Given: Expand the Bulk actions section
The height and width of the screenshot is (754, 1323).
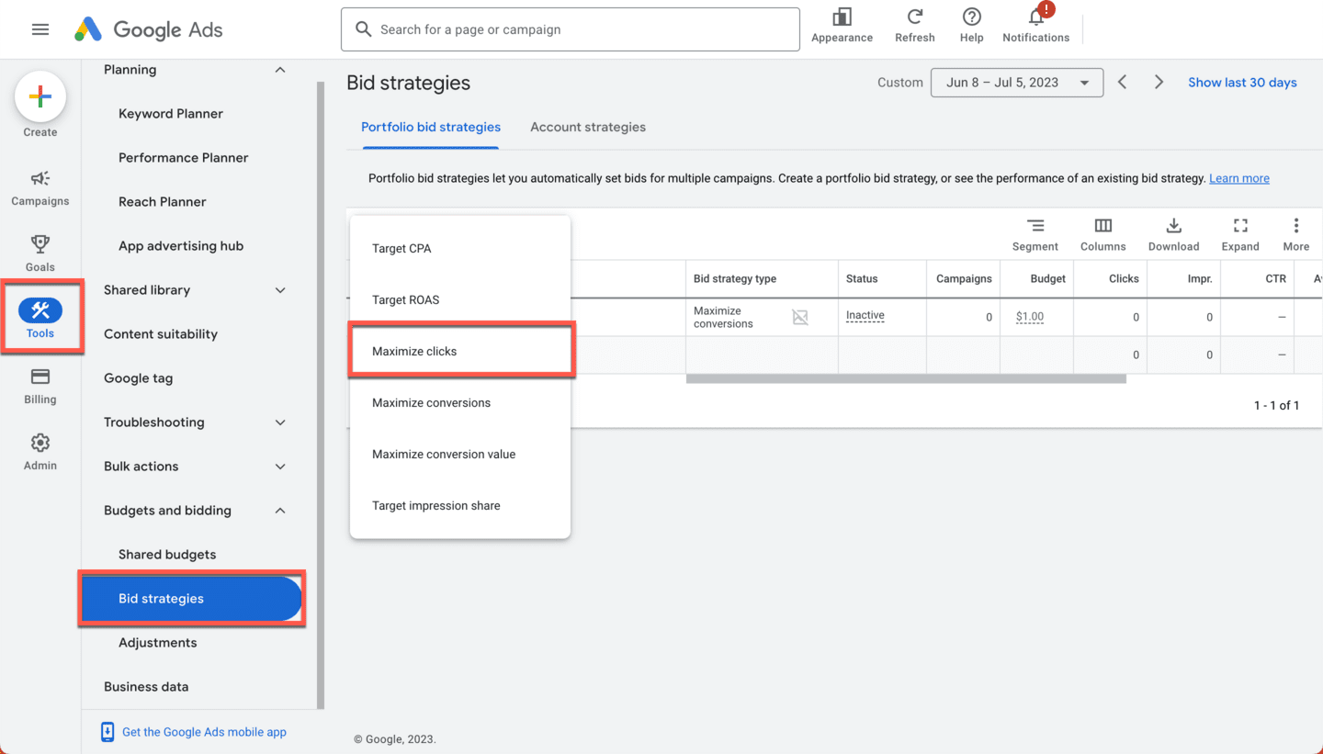Looking at the screenshot, I should tap(280, 467).
